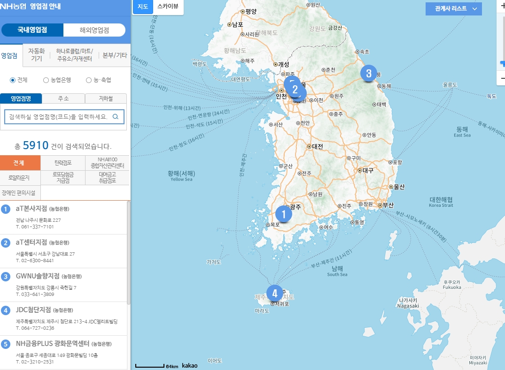Zoom out the map with minus button
The image size is (505, 370).
(x=502, y=78)
